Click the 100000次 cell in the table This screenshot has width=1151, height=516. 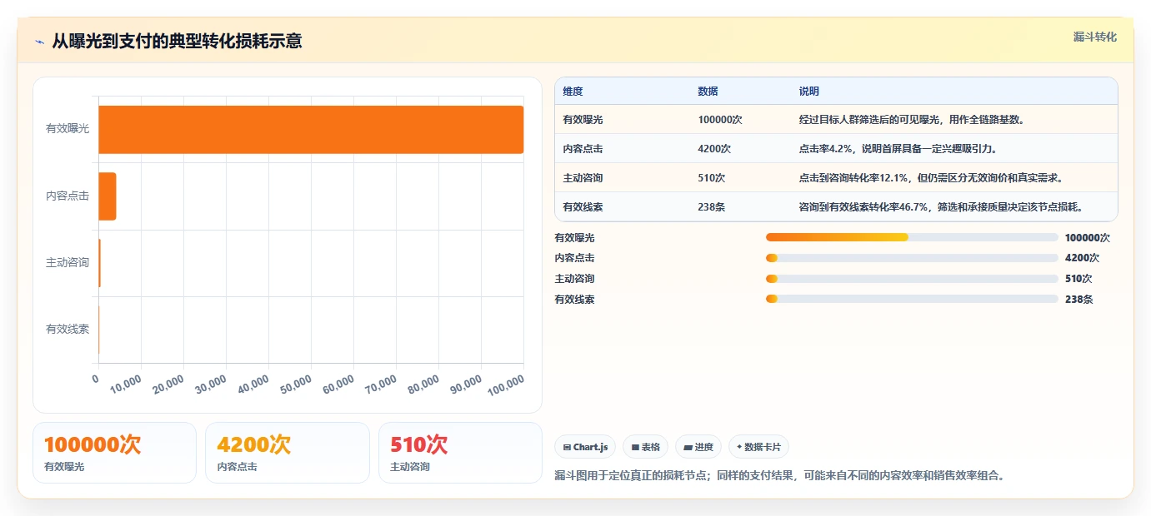[x=720, y=119]
